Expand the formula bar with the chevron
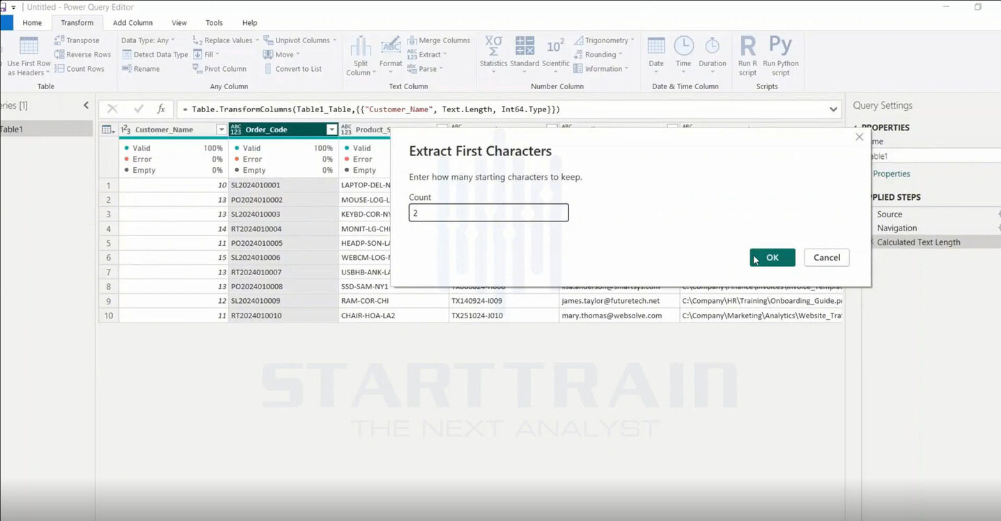 click(x=833, y=109)
